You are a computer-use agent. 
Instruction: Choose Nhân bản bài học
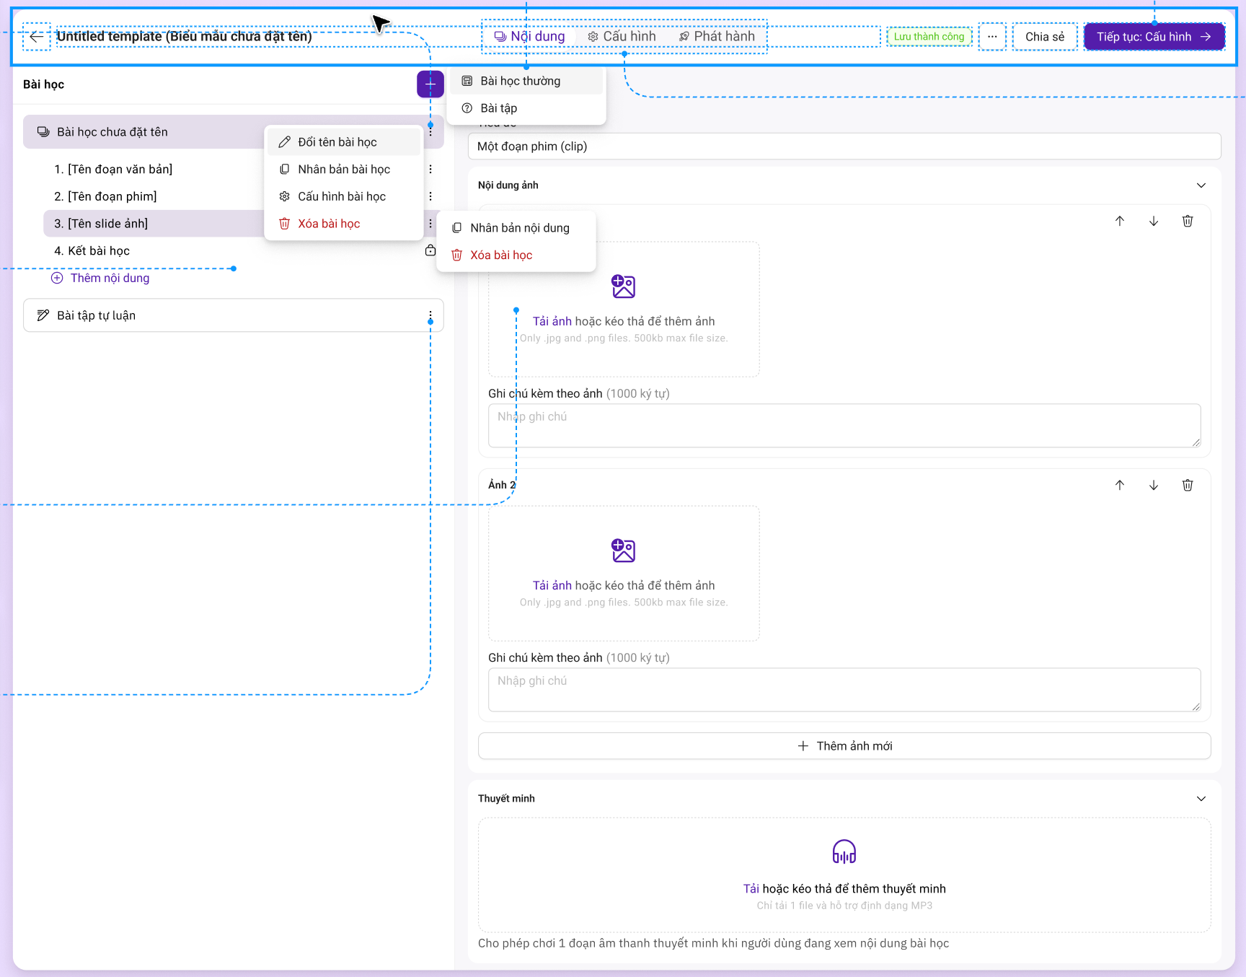344,170
